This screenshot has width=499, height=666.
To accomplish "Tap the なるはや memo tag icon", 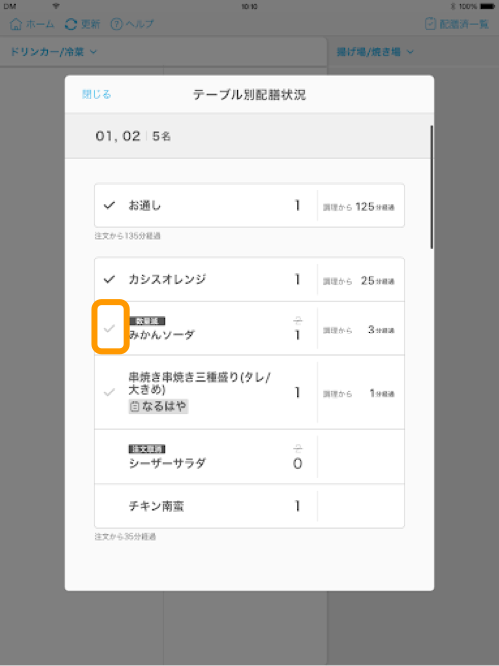I will (134, 407).
